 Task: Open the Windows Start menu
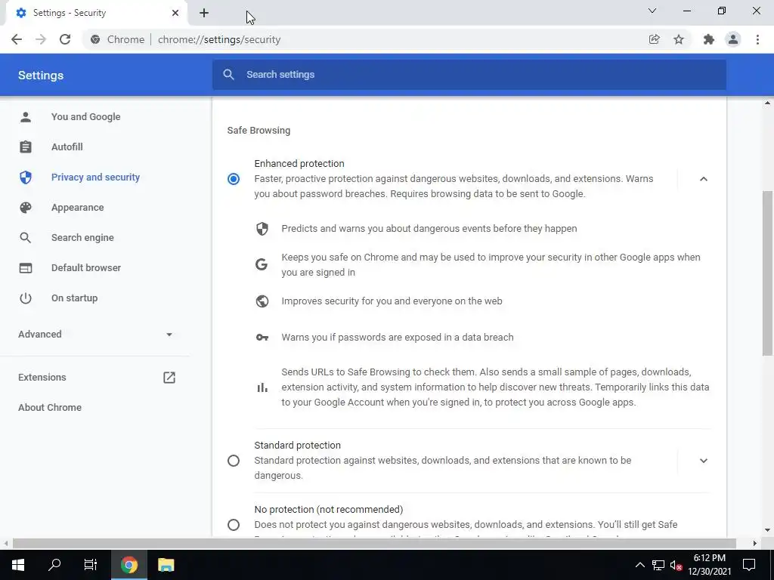click(18, 565)
